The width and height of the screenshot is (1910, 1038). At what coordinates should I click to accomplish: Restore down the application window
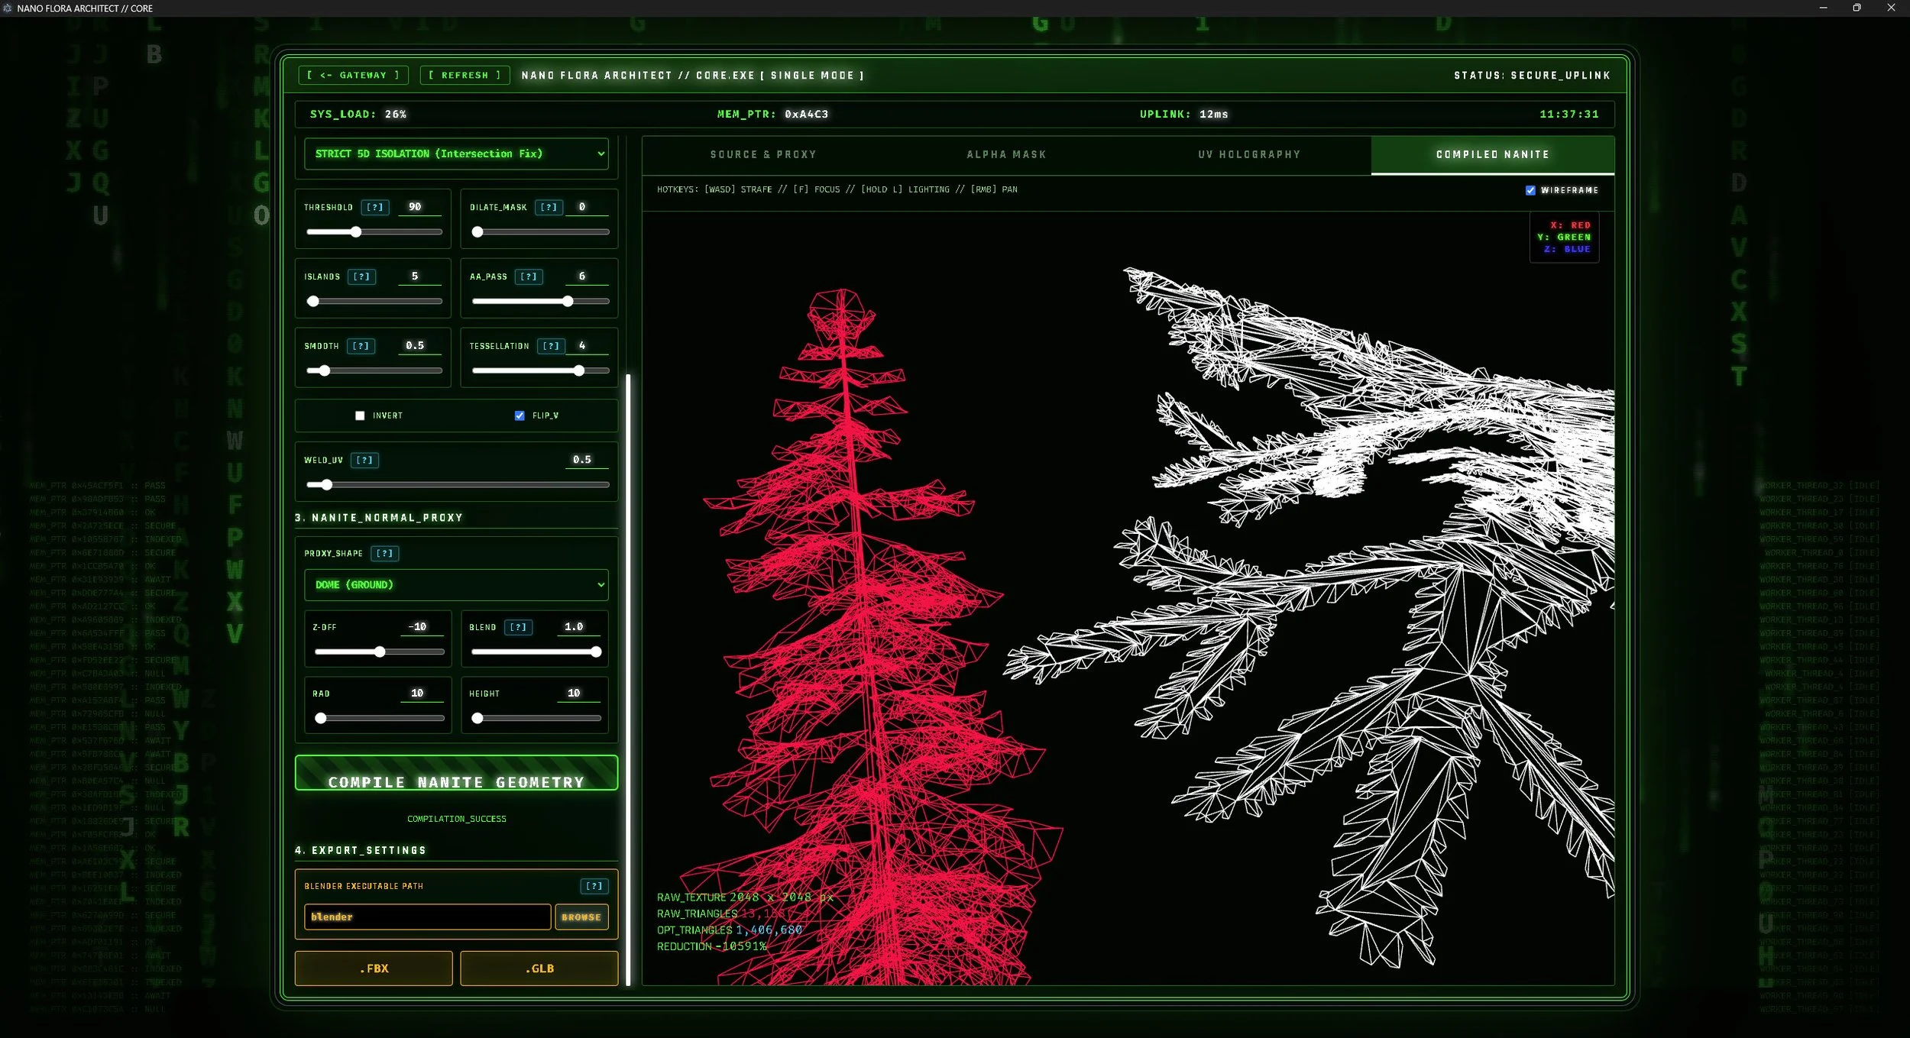[1857, 8]
